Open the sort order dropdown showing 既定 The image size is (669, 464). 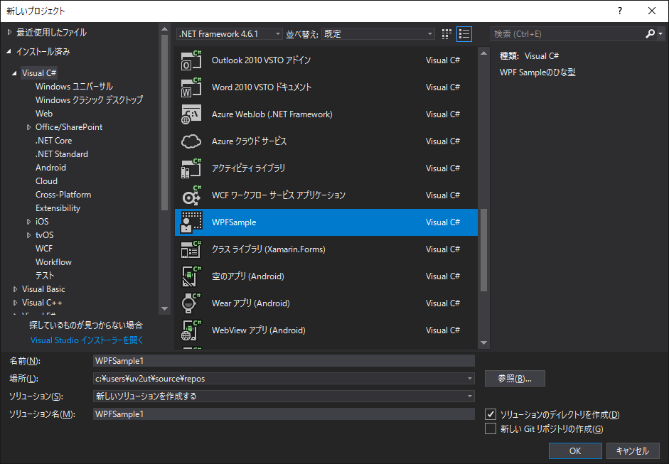click(378, 33)
